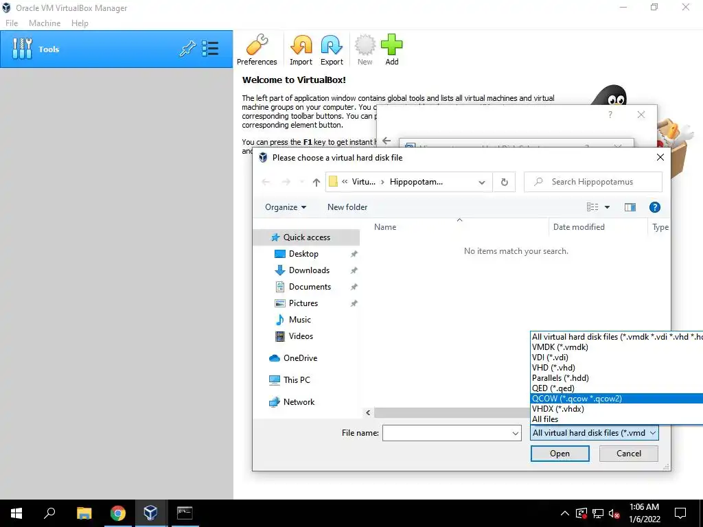Open the Machine menu
This screenshot has width=703, height=527.
point(45,23)
